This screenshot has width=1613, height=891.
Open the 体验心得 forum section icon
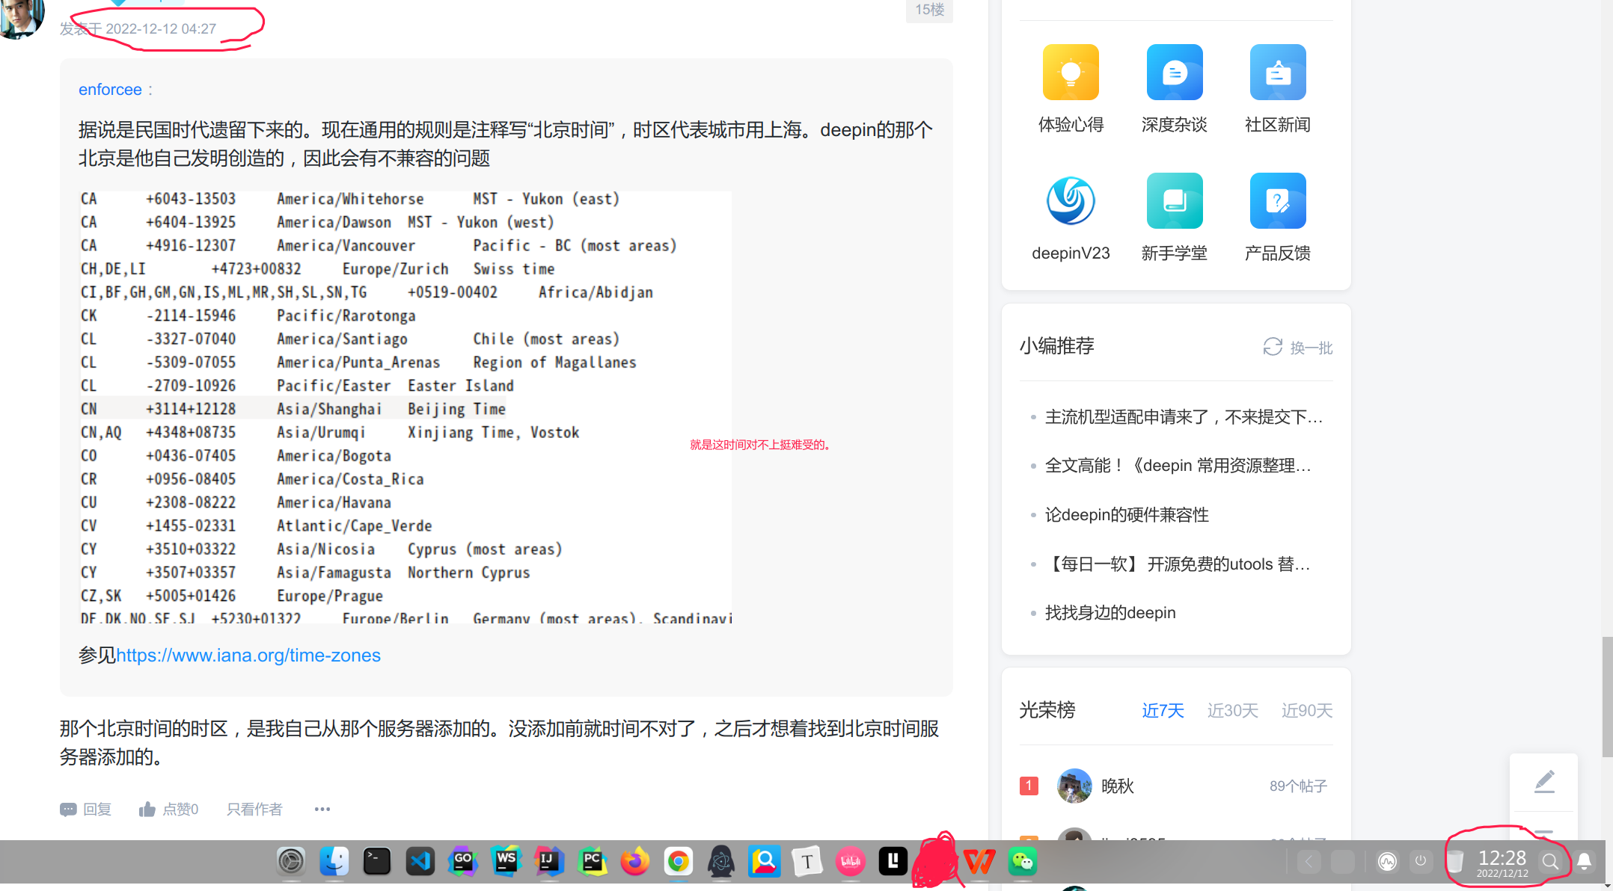click(x=1071, y=73)
